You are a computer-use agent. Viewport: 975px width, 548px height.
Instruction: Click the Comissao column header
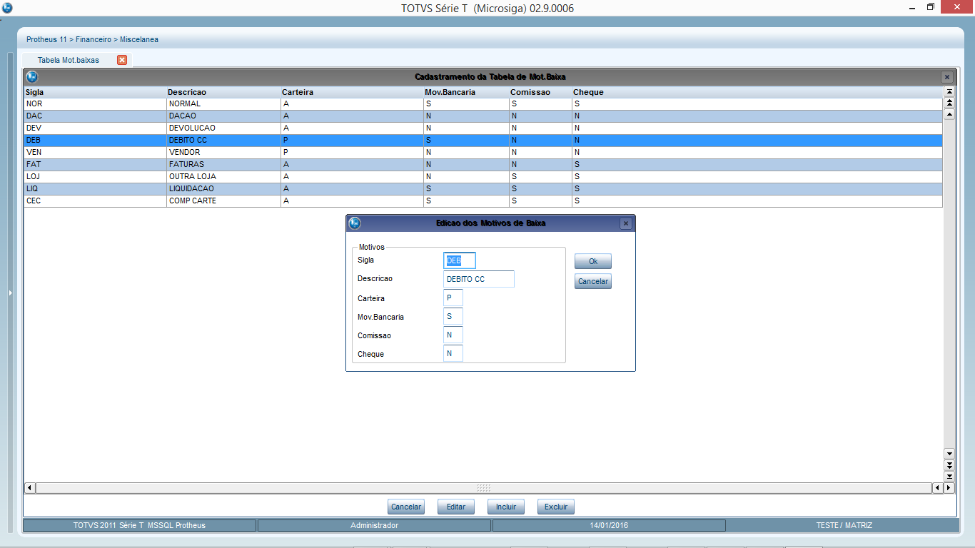pos(540,92)
